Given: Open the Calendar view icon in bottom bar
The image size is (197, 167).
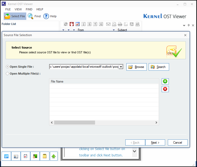Looking at the screenshot, I should coord(6,156).
